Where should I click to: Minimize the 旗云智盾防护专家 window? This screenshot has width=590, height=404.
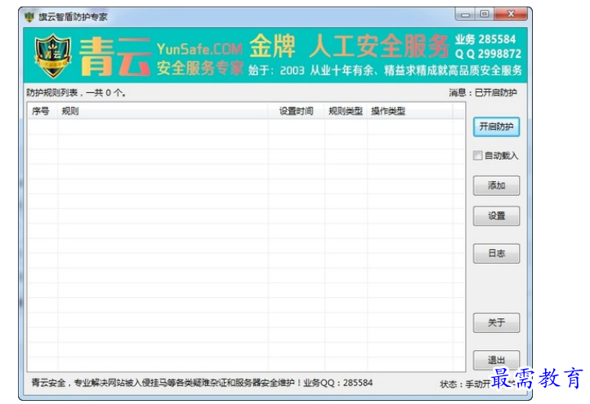[466, 15]
